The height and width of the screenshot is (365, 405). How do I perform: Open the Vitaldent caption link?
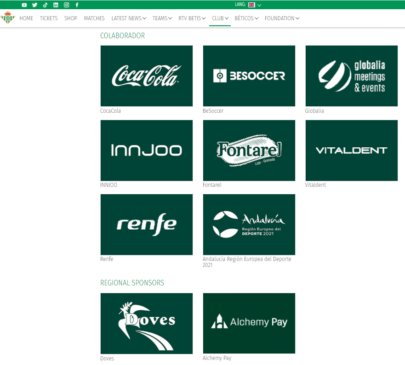[x=315, y=185]
